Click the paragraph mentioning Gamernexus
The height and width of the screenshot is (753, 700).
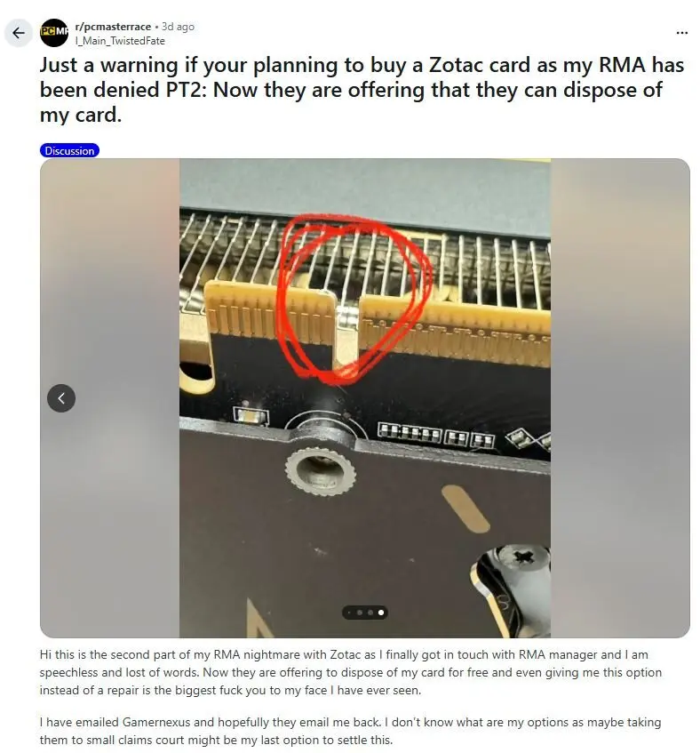point(350,731)
